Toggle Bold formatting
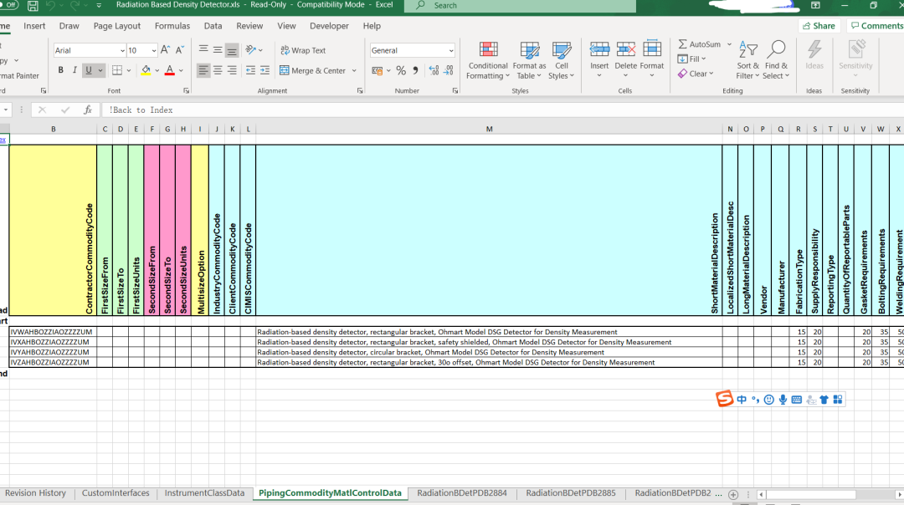904x505 pixels. pyautogui.click(x=60, y=70)
